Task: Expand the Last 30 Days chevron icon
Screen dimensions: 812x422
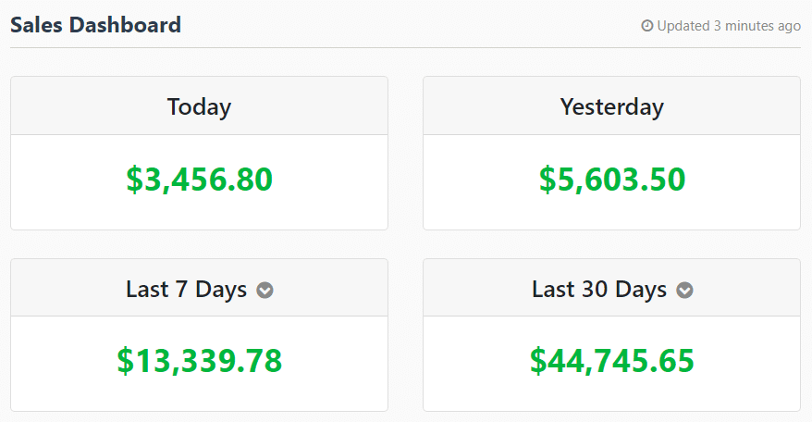Action: click(684, 290)
